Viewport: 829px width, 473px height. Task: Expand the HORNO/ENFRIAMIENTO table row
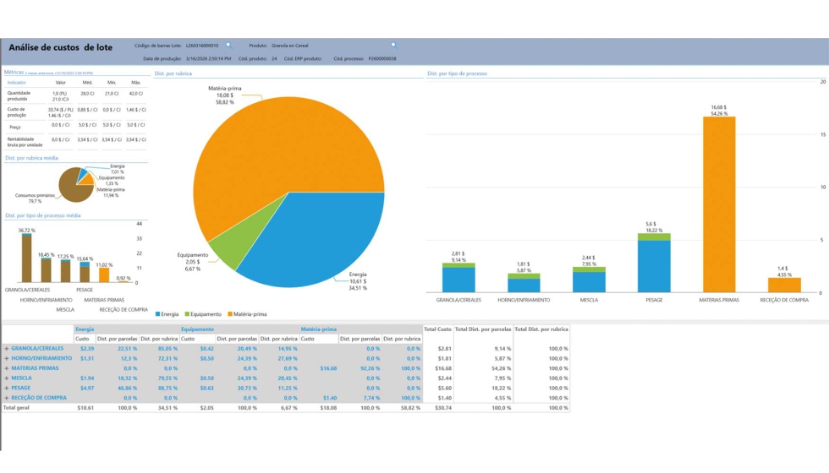click(x=7, y=358)
